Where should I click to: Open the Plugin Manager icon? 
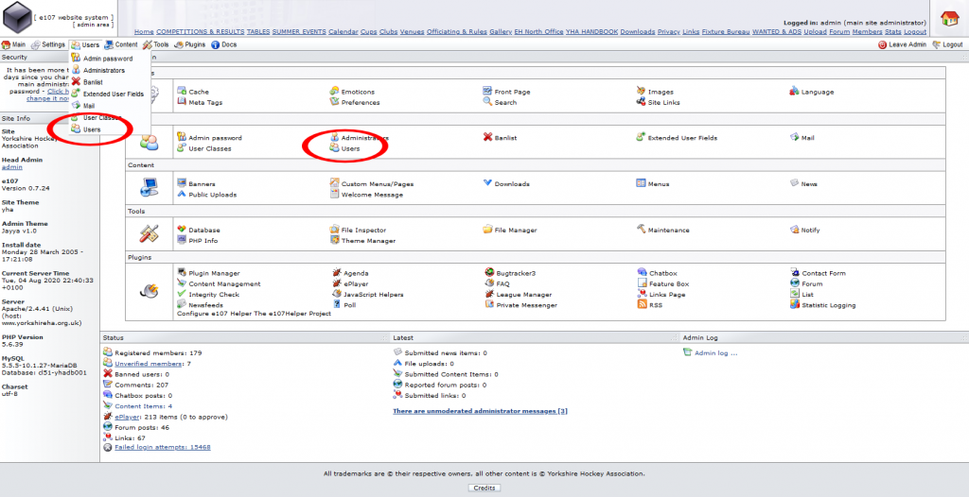point(181,273)
